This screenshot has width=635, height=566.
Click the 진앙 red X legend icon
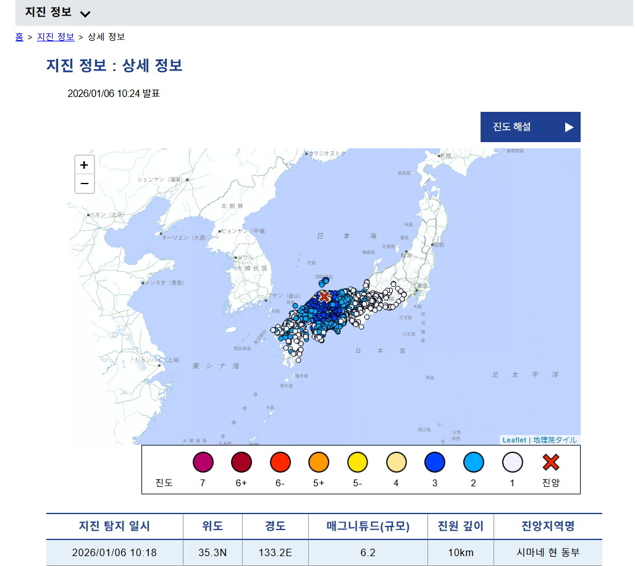pos(551,462)
